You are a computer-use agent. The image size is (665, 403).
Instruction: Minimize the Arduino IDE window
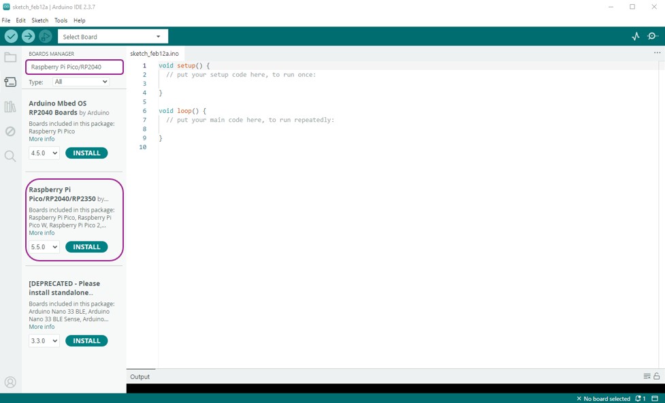tap(611, 7)
